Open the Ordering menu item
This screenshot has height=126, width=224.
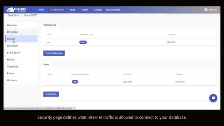coord(97,10)
